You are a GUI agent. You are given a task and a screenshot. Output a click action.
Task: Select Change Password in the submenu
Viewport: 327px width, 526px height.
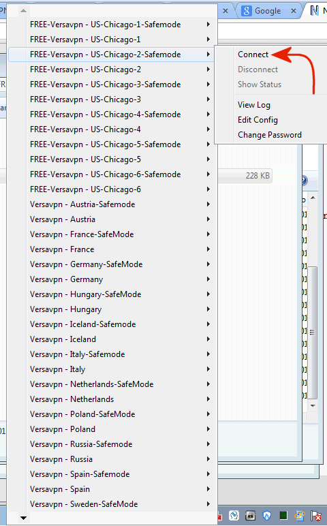(270, 135)
